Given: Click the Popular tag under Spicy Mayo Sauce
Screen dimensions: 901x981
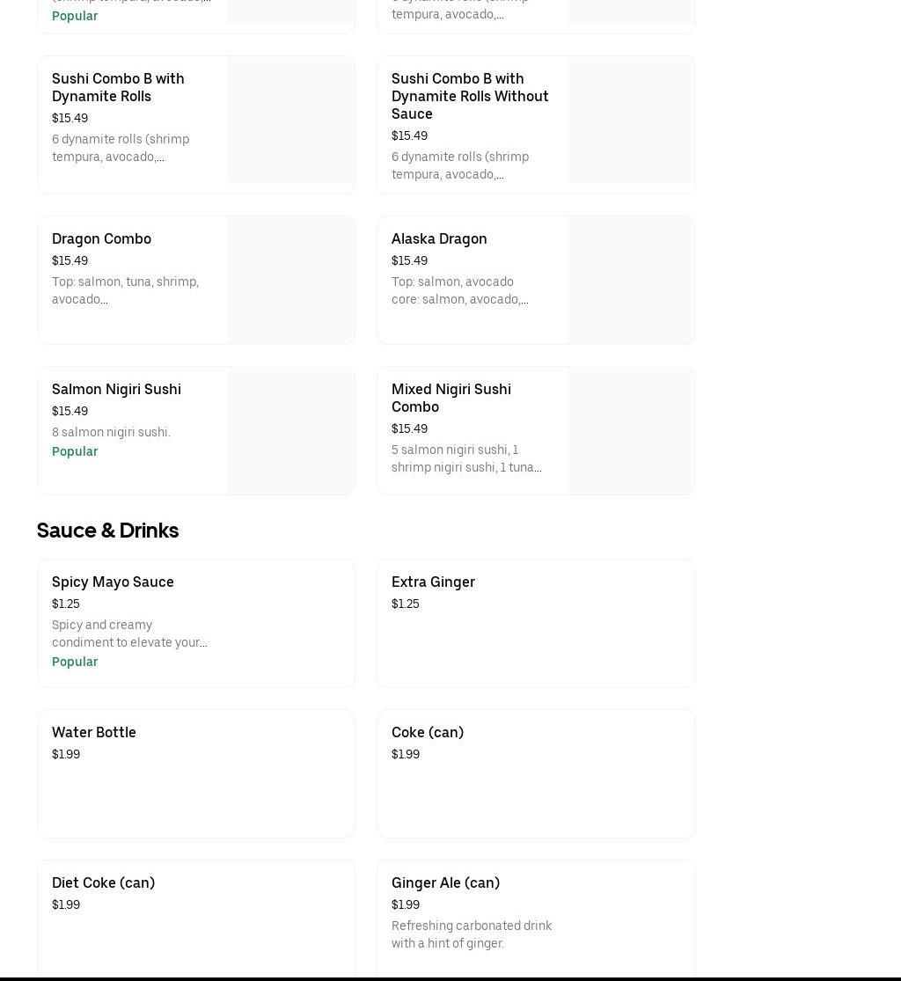Looking at the screenshot, I should click(75, 662).
